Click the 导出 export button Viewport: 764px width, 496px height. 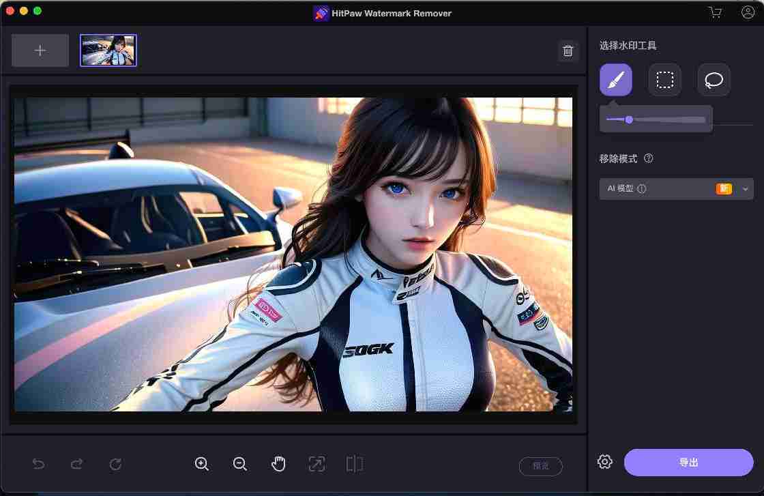[x=688, y=462]
